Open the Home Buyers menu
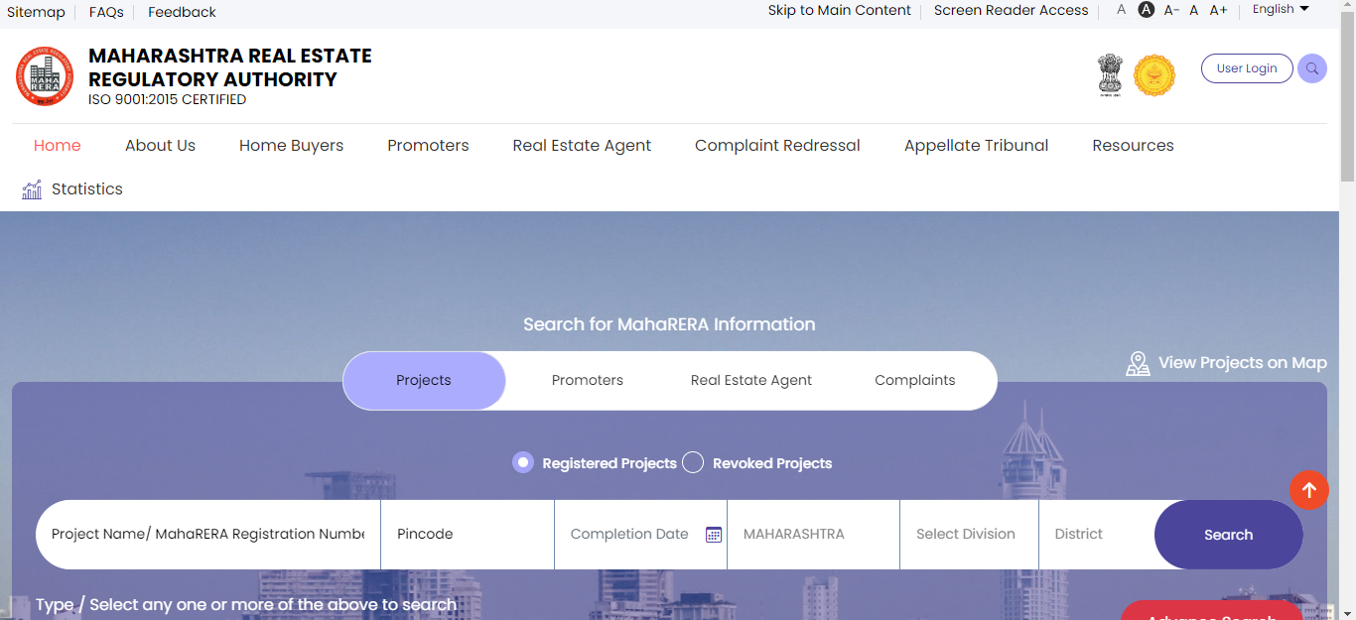 click(291, 145)
